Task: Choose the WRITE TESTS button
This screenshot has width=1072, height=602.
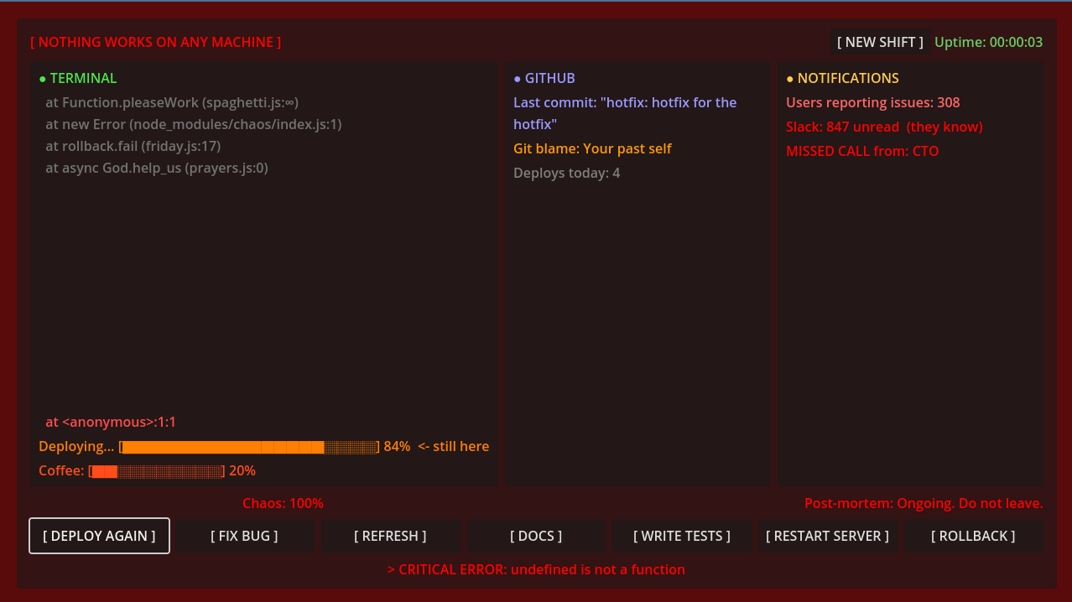Action: (682, 536)
